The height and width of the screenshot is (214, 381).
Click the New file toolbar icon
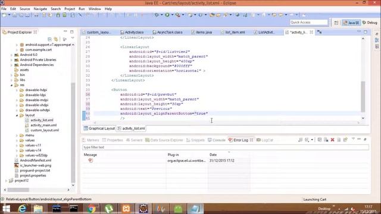(x=5, y=15)
